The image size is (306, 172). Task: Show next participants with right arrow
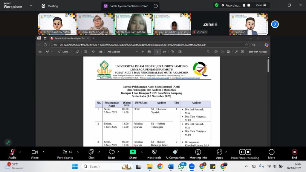[275, 24]
